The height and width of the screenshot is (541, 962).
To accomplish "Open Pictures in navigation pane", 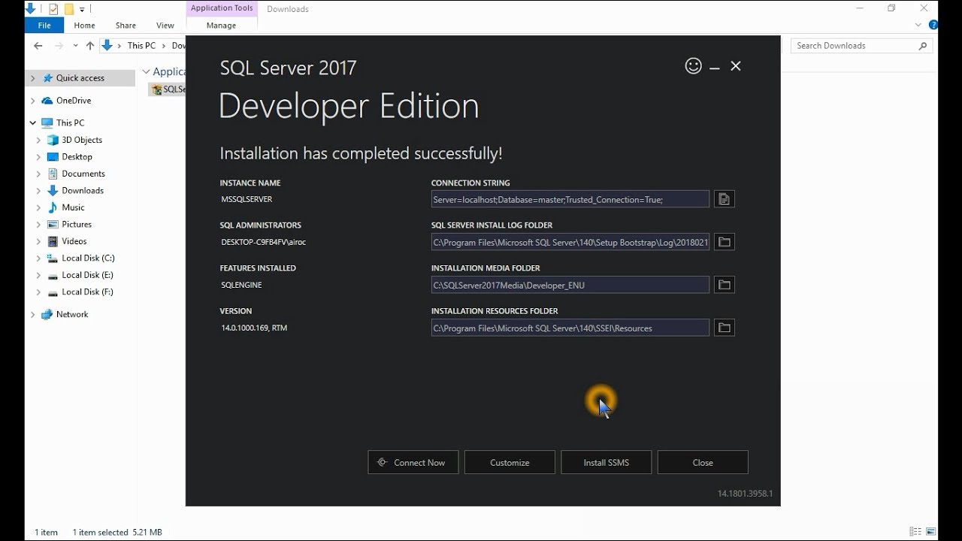I will click(x=77, y=225).
